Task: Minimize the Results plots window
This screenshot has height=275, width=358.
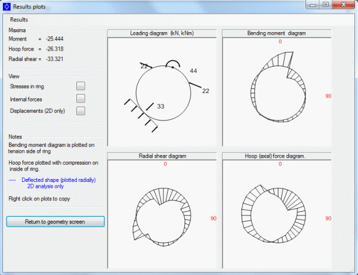Action: 313,5
